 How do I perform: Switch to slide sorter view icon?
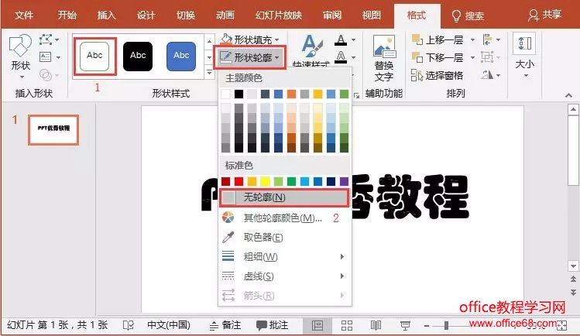tap(347, 325)
